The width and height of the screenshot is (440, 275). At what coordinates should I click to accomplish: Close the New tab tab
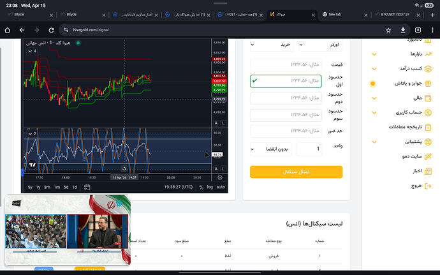click(x=365, y=15)
